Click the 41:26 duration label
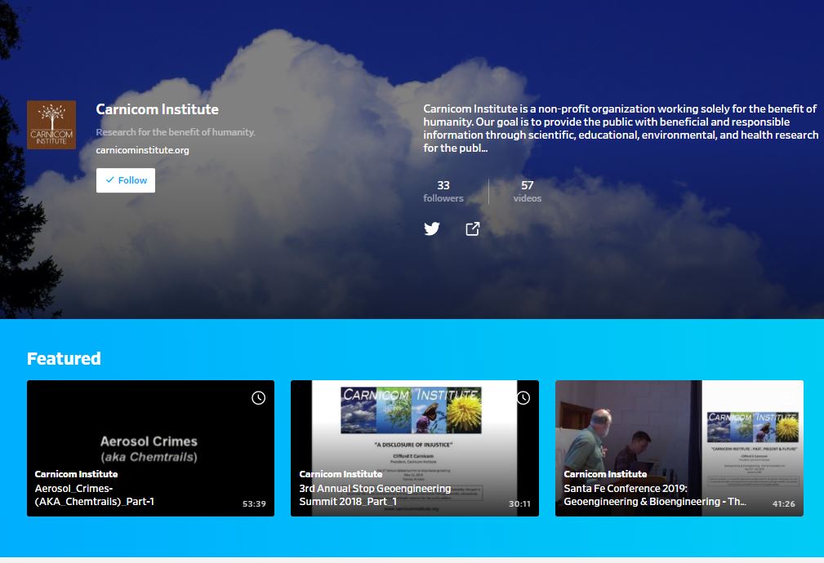This screenshot has height=563, width=824. click(783, 503)
